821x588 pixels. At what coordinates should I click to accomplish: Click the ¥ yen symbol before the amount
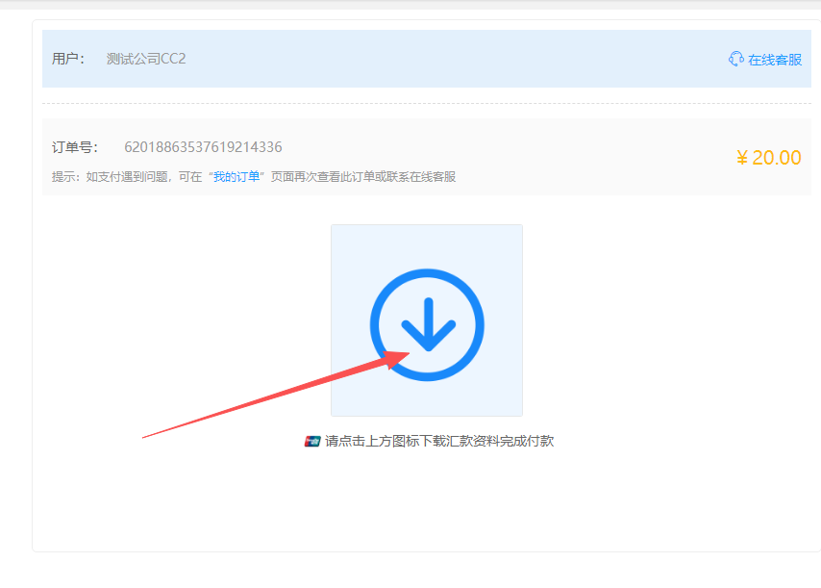(x=741, y=158)
